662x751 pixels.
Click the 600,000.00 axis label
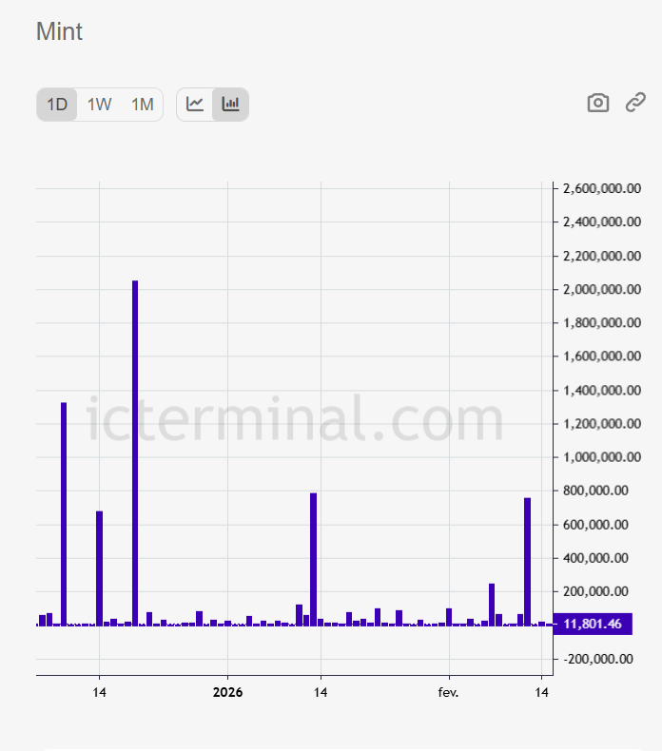point(595,525)
